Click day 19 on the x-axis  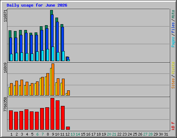point(104,134)
